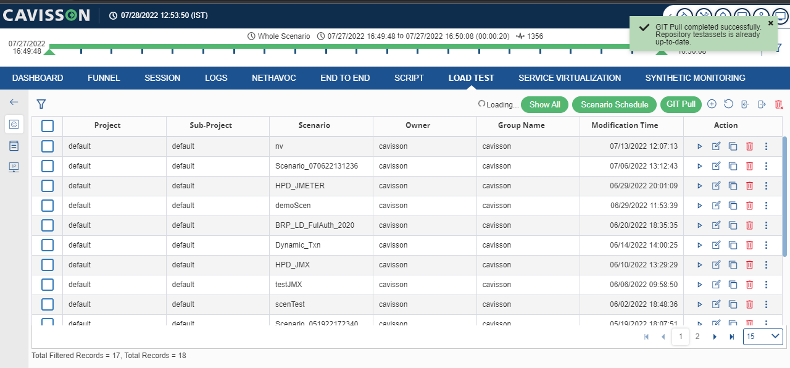Open more options menu for HPD_JMETER row
This screenshot has height=368, width=790.
[766, 186]
